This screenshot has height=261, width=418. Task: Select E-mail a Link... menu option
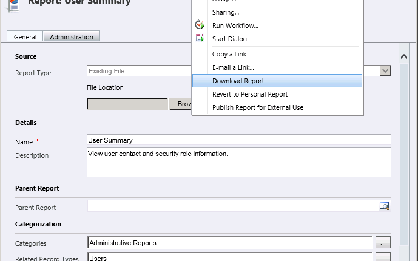coord(233,67)
